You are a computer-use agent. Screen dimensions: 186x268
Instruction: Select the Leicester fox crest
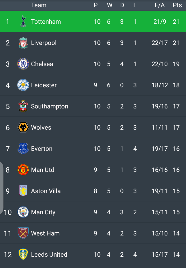[23, 85]
